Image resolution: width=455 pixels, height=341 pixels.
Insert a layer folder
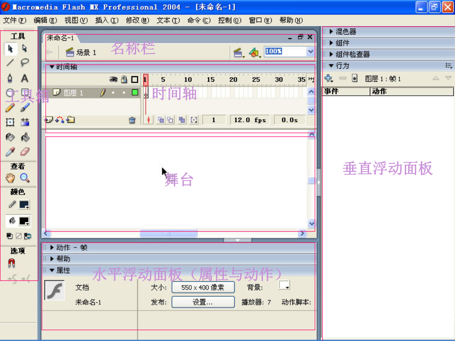click(x=70, y=120)
